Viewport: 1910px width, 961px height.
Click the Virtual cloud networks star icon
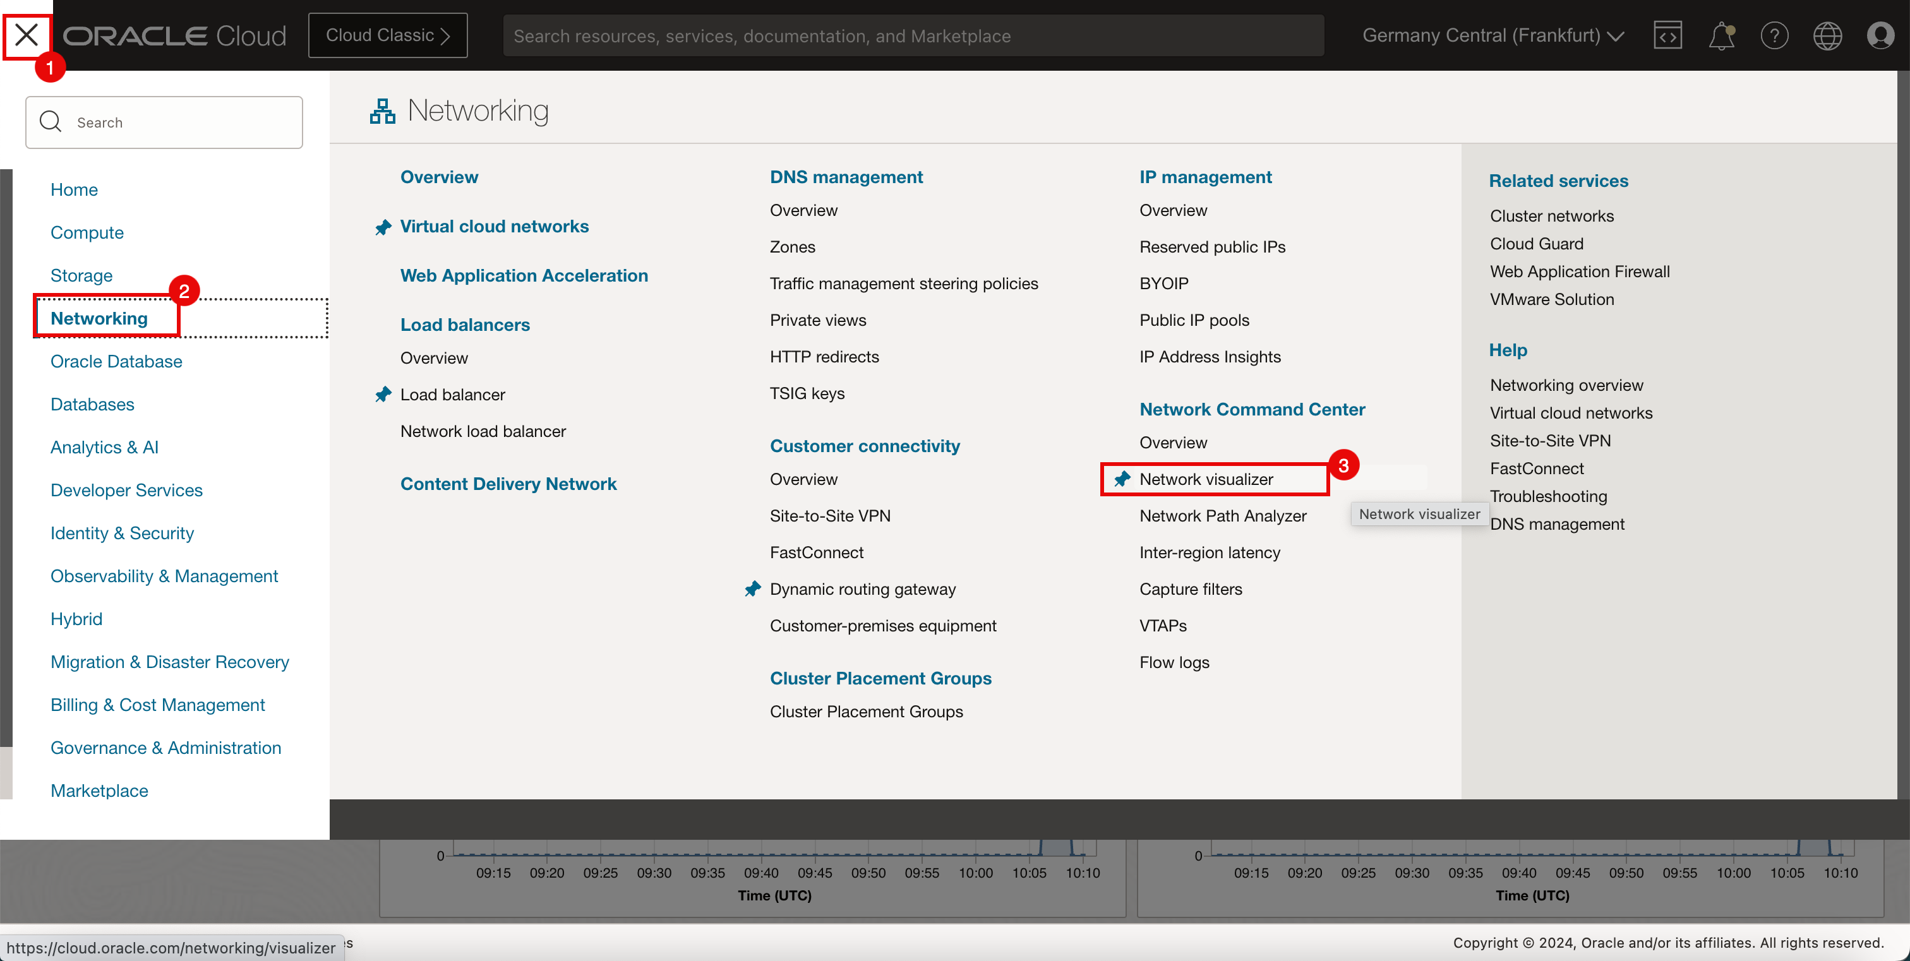click(383, 225)
